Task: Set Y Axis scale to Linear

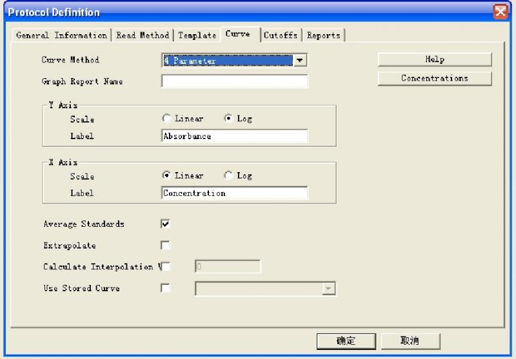Action: [167, 119]
